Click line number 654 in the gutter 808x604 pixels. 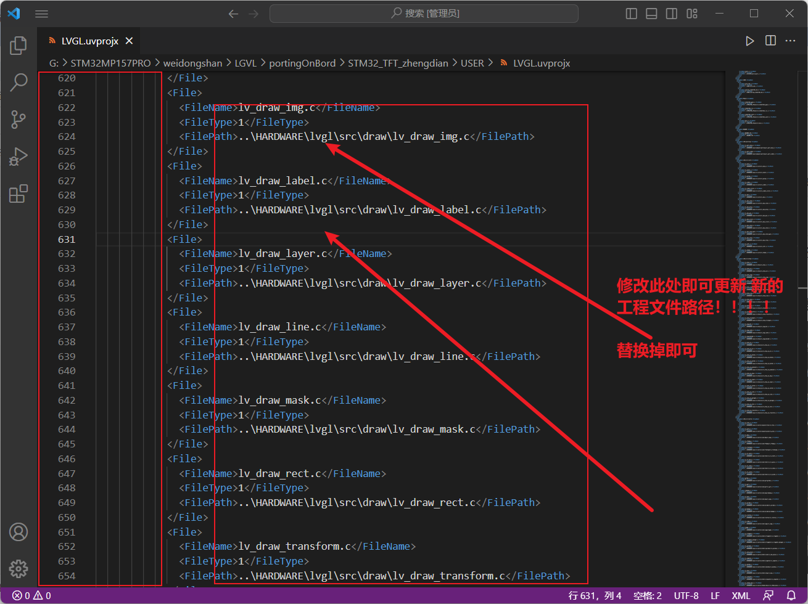(67, 576)
